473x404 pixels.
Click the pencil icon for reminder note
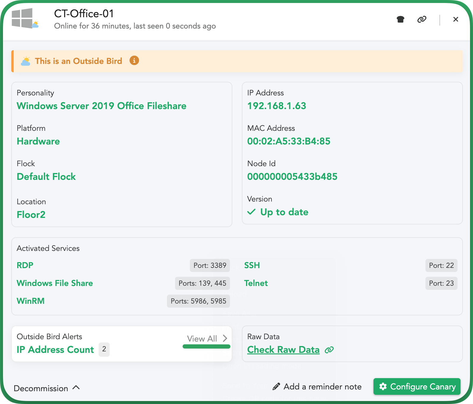tap(276, 386)
